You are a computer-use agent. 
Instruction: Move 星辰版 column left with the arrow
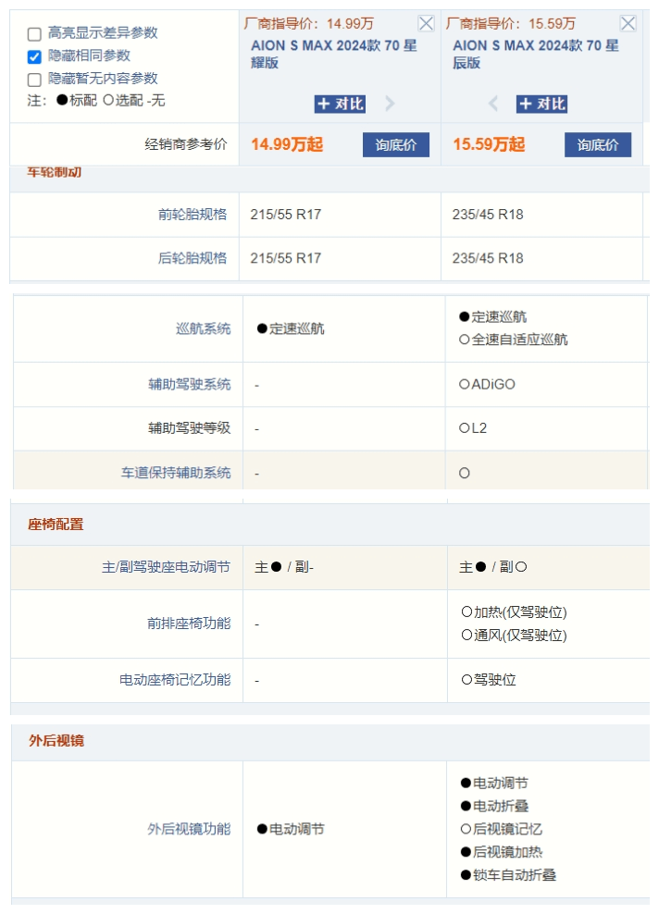pyautogui.click(x=493, y=104)
